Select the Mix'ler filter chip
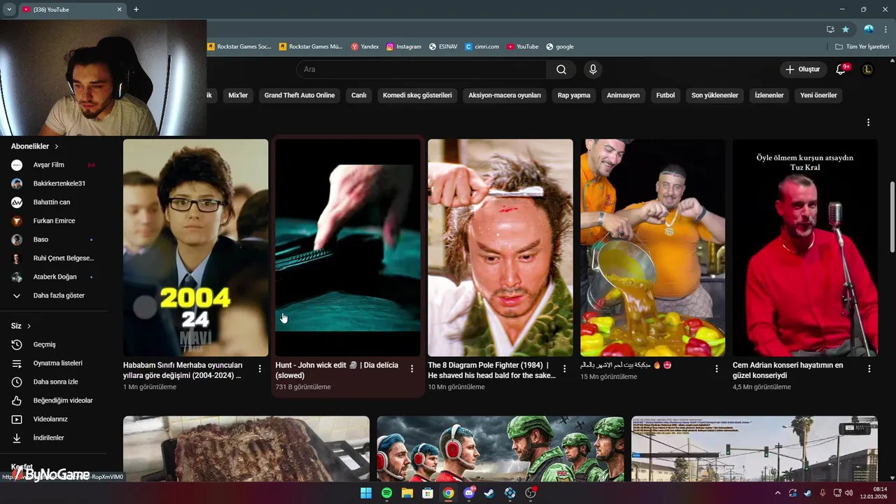The width and height of the screenshot is (896, 504). [238, 95]
